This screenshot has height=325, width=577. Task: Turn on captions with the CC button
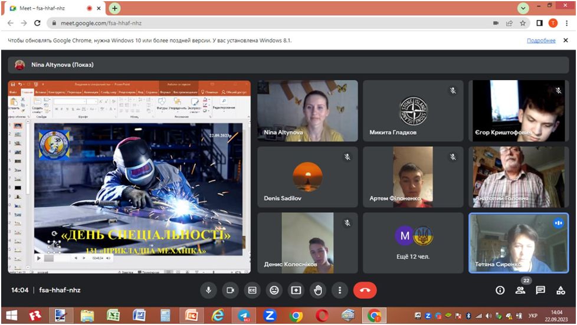(252, 290)
